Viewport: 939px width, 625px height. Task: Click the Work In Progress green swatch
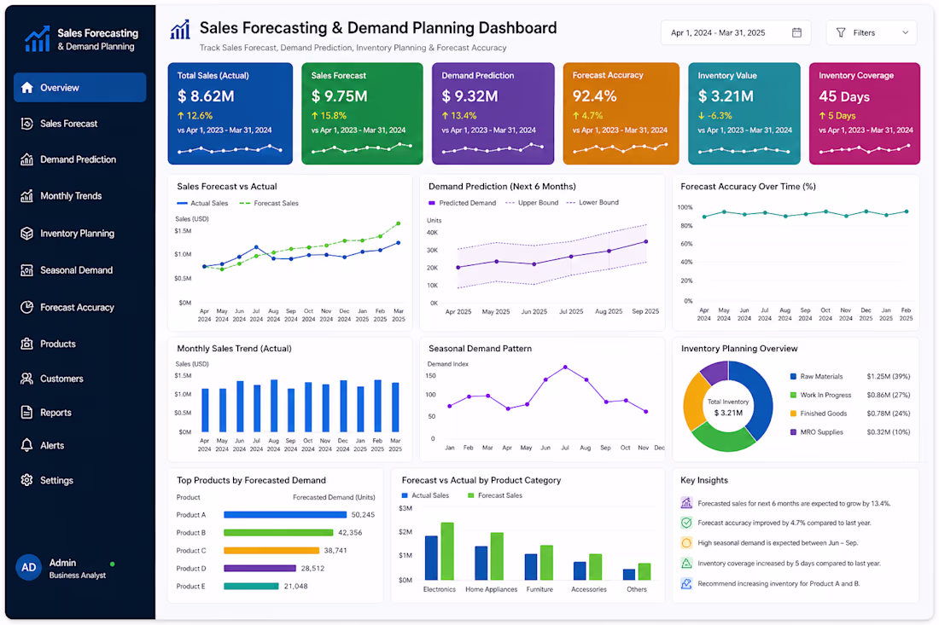pos(794,396)
